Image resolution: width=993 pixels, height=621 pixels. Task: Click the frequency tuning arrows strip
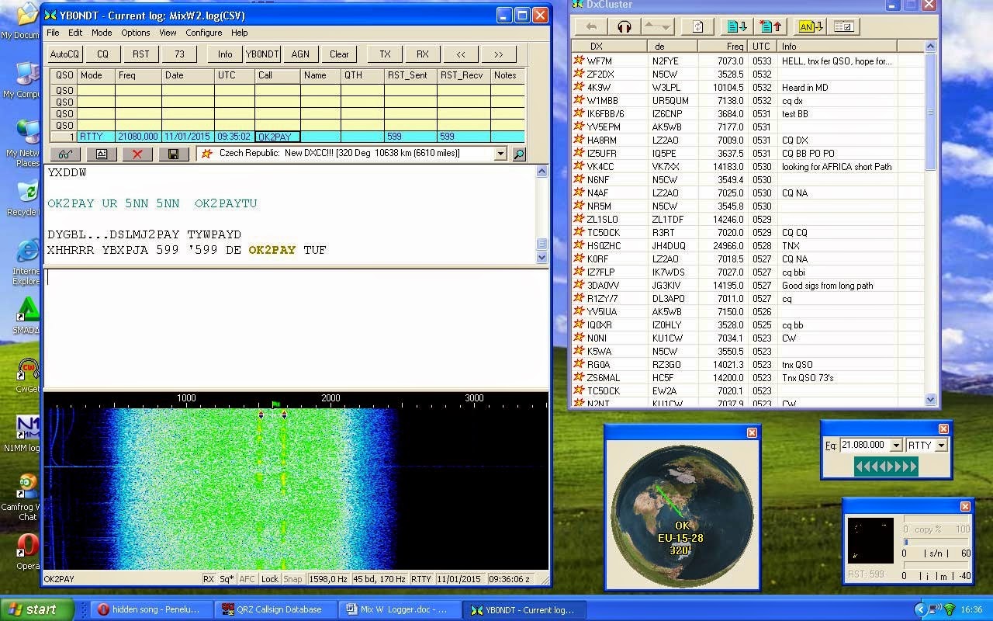pos(886,467)
